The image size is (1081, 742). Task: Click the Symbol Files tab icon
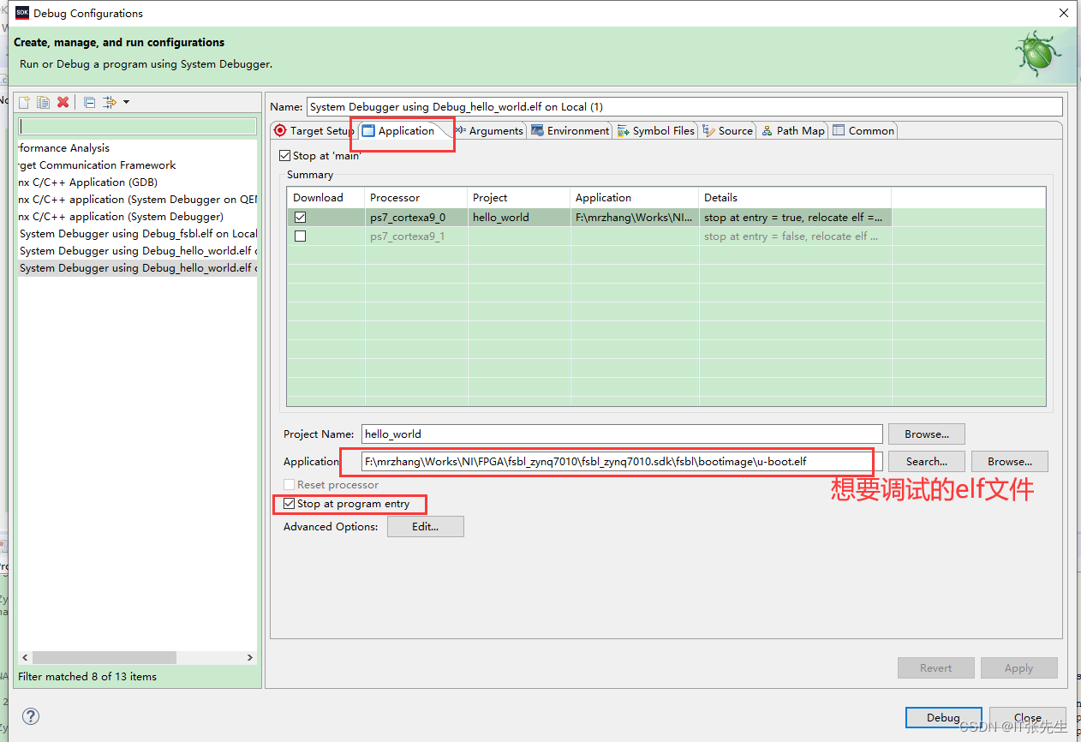[x=623, y=131]
